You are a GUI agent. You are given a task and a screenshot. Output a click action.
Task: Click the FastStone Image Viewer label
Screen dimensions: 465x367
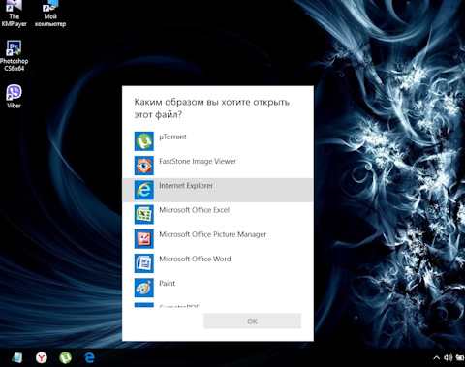pyautogui.click(x=198, y=161)
